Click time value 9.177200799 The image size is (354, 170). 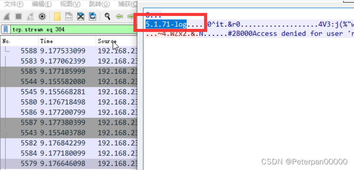coord(63,112)
